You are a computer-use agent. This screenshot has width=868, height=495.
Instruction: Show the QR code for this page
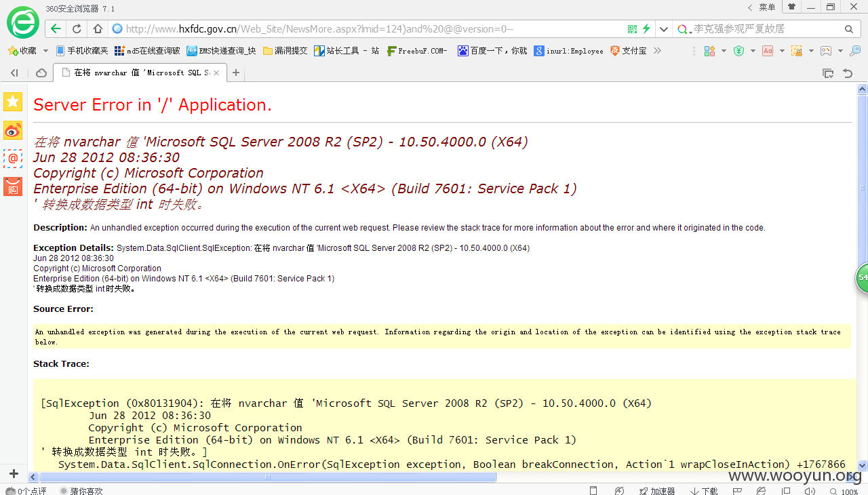633,29
